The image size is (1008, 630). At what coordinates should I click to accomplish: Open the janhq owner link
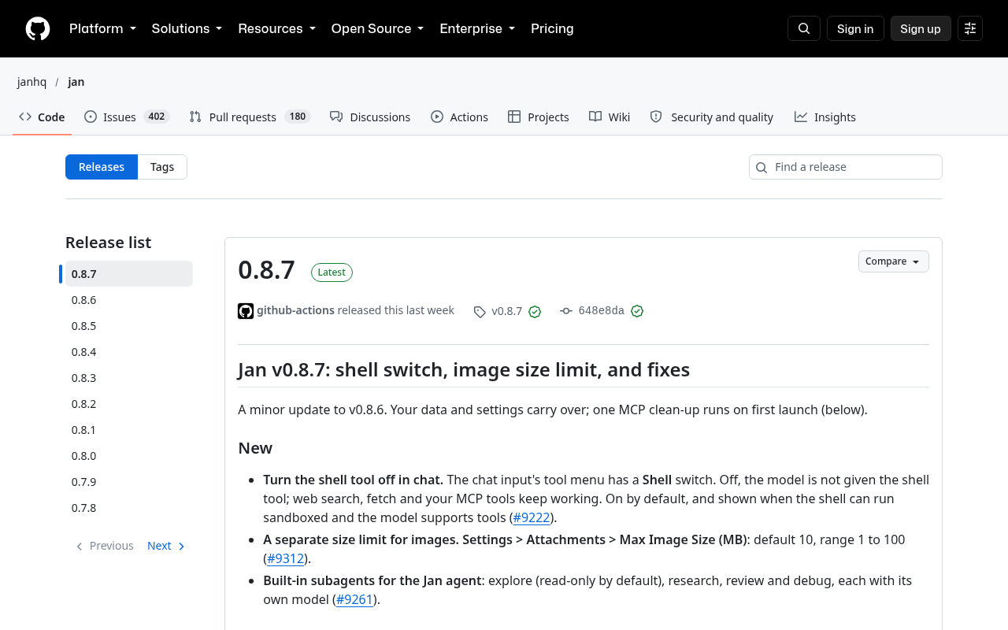pyautogui.click(x=32, y=82)
